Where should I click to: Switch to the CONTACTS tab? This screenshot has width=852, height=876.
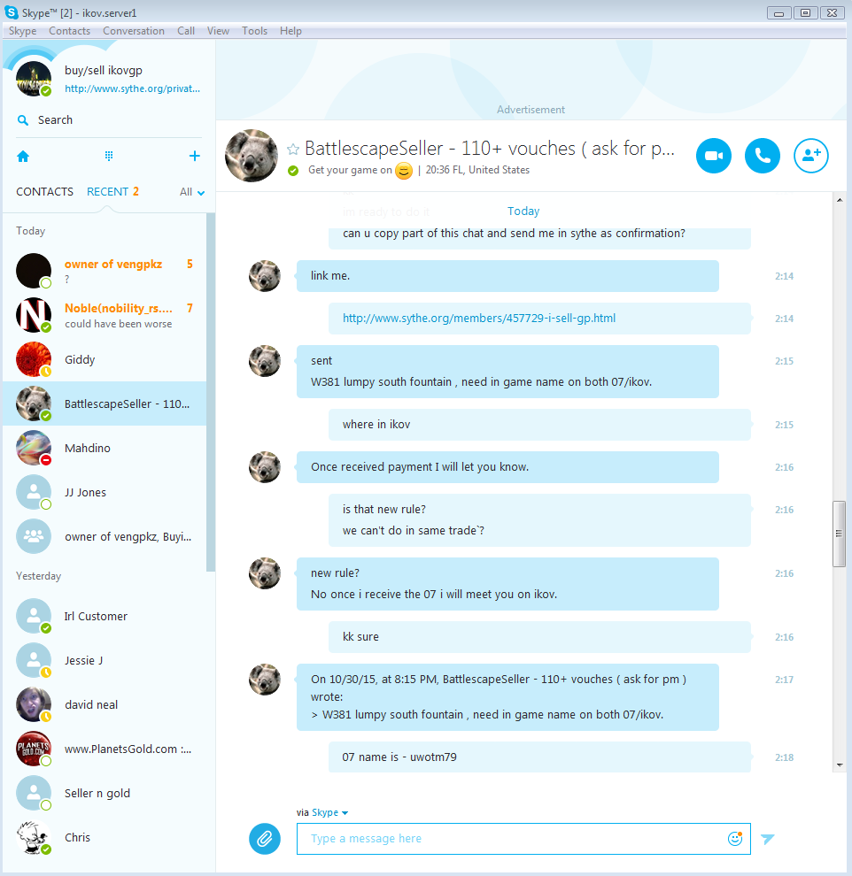click(44, 192)
